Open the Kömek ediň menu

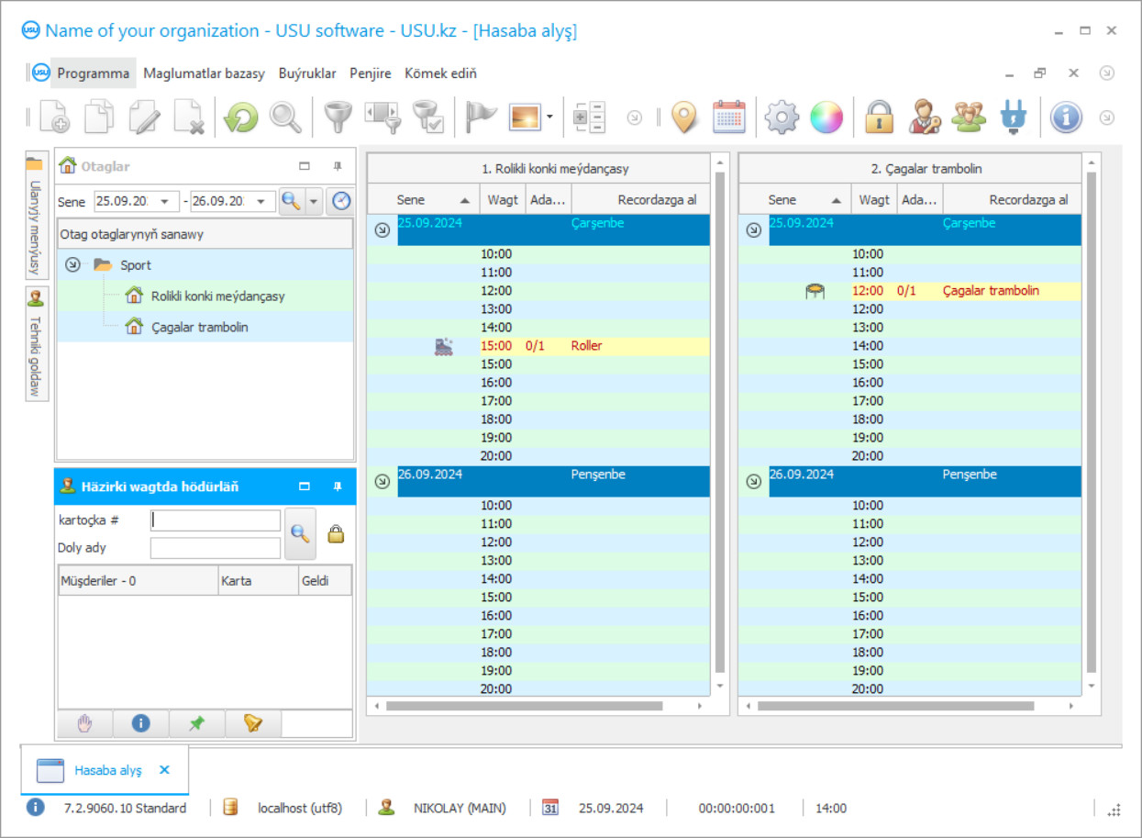(x=440, y=73)
